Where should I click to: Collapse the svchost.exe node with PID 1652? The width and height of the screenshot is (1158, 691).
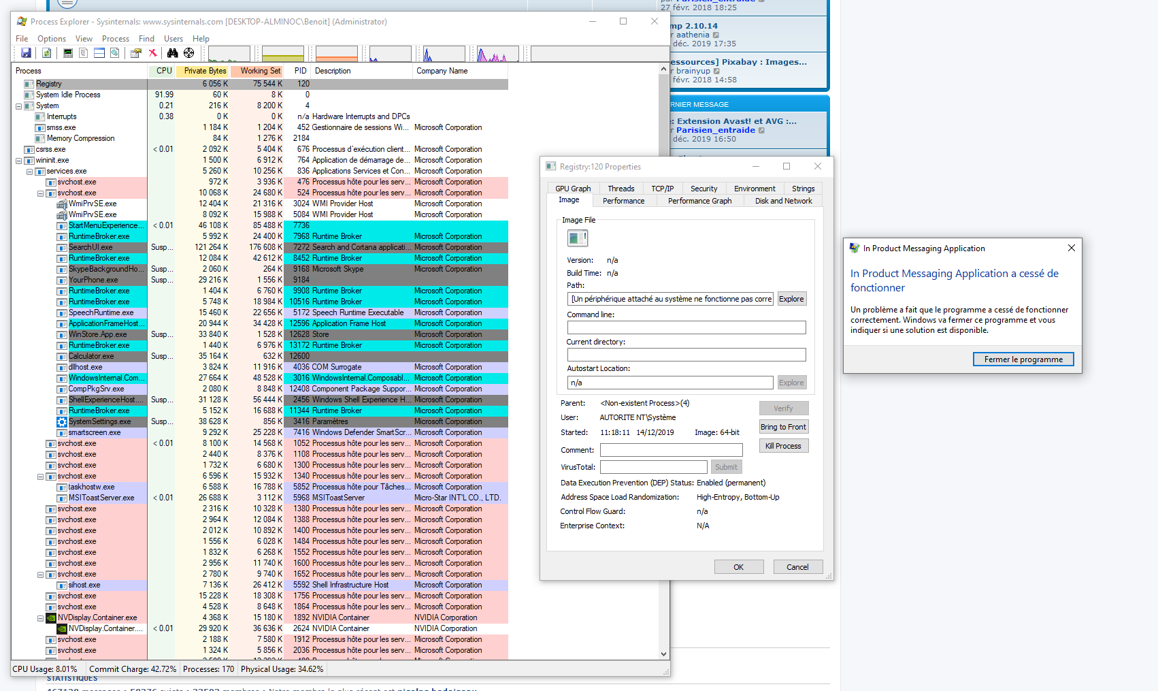coord(40,575)
